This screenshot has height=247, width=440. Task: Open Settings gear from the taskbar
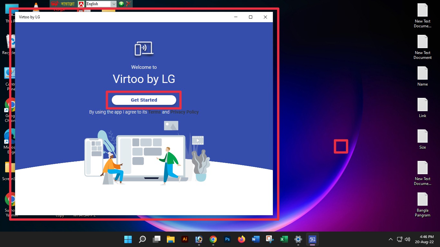coord(298,239)
